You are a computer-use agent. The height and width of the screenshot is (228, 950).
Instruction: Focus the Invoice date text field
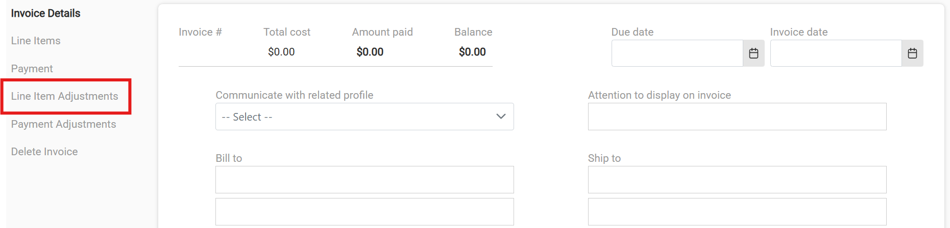point(836,53)
